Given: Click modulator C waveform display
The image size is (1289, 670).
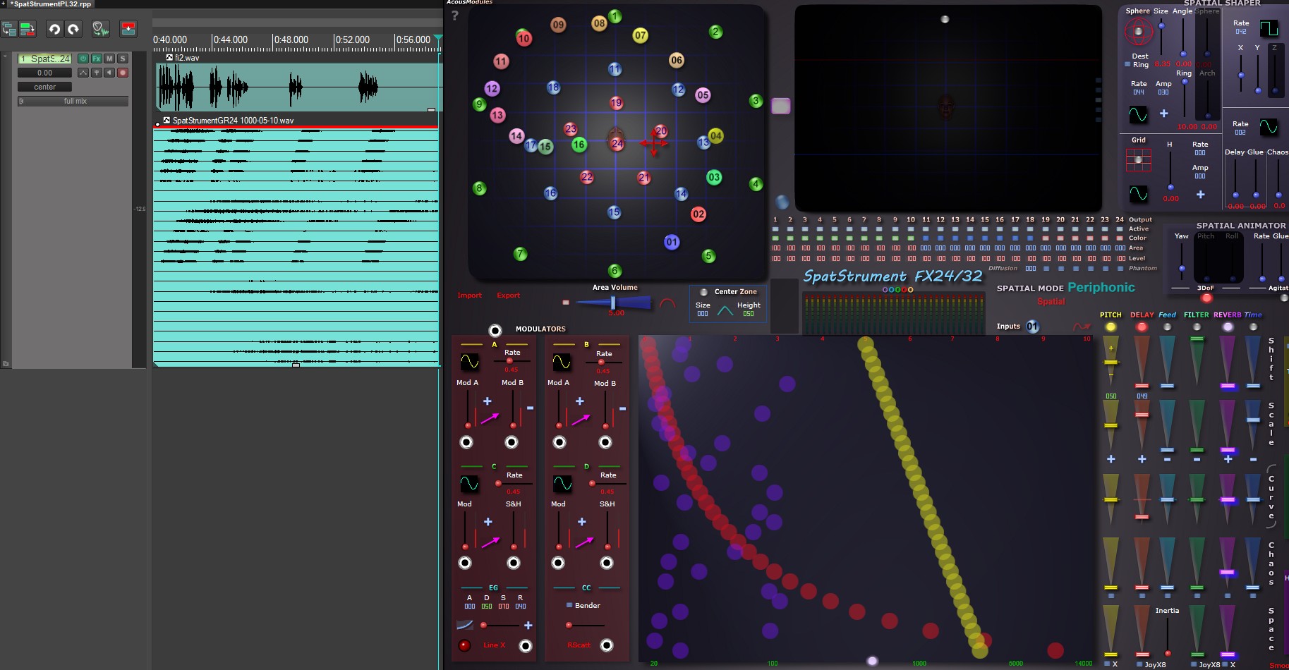Looking at the screenshot, I should pos(469,484).
